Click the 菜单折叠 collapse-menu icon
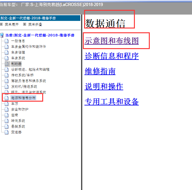The image size is (192, 190). [24, 24]
